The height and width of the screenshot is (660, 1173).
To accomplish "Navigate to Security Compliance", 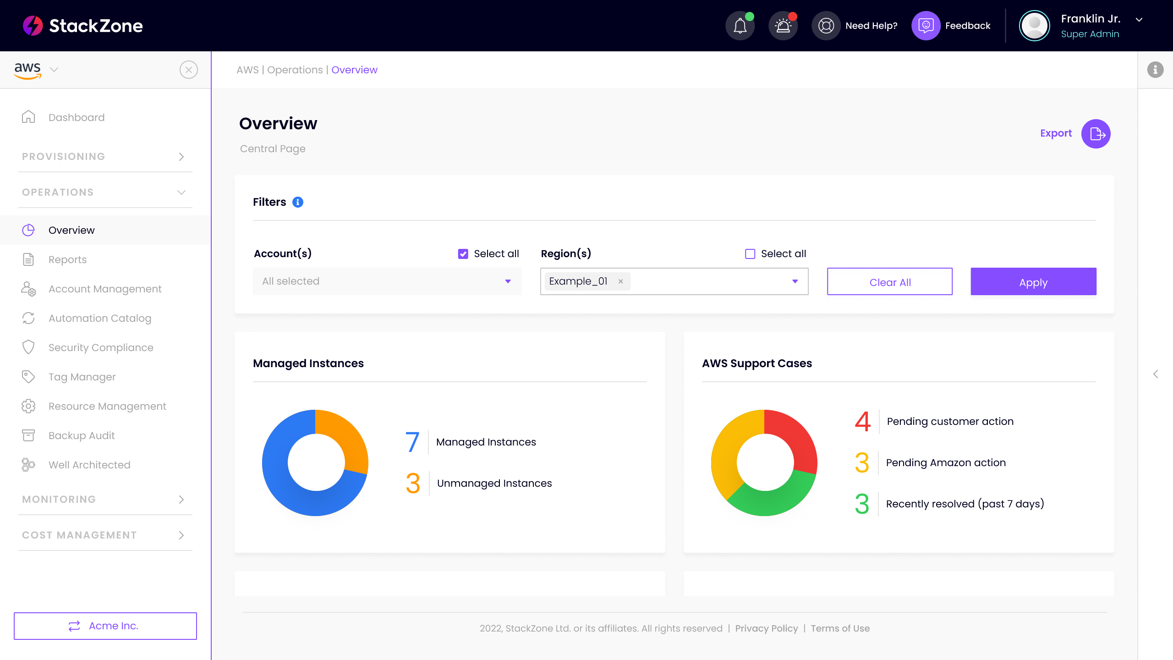I will click(x=105, y=347).
